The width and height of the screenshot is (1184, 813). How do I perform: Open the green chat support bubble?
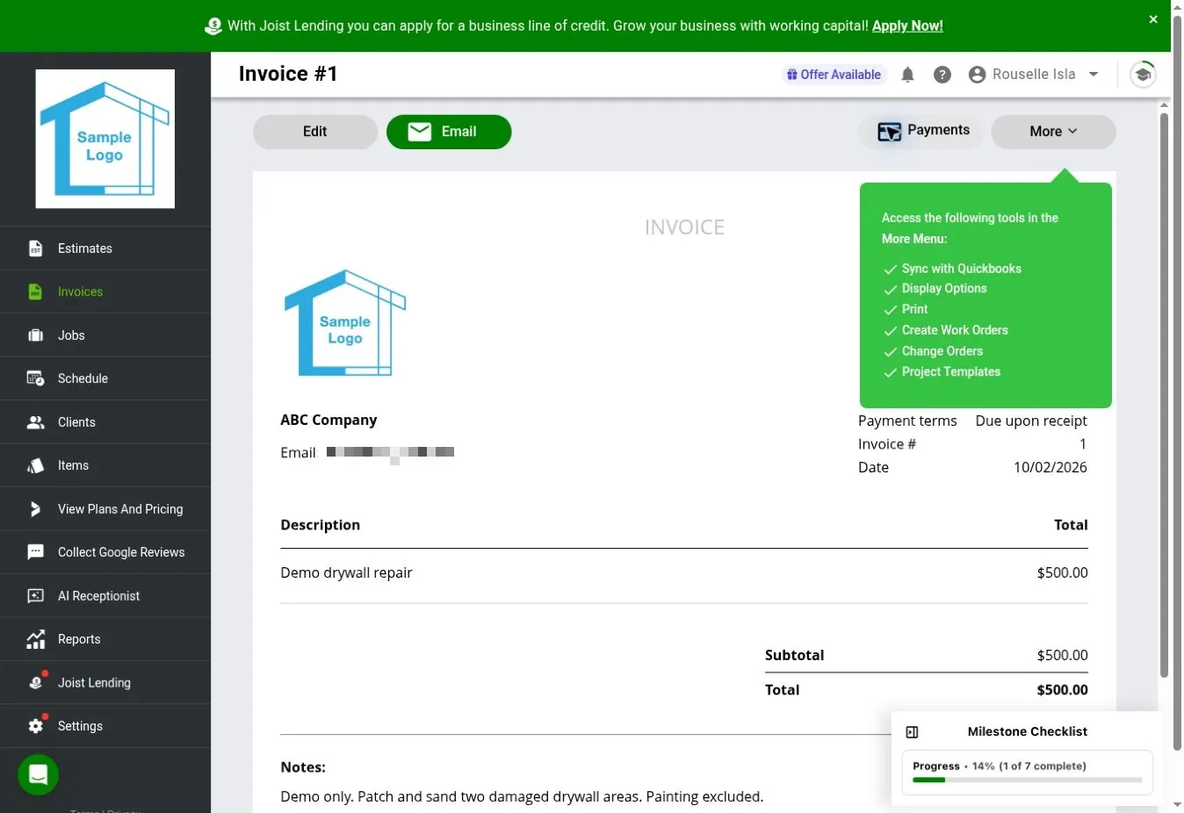pyautogui.click(x=38, y=774)
